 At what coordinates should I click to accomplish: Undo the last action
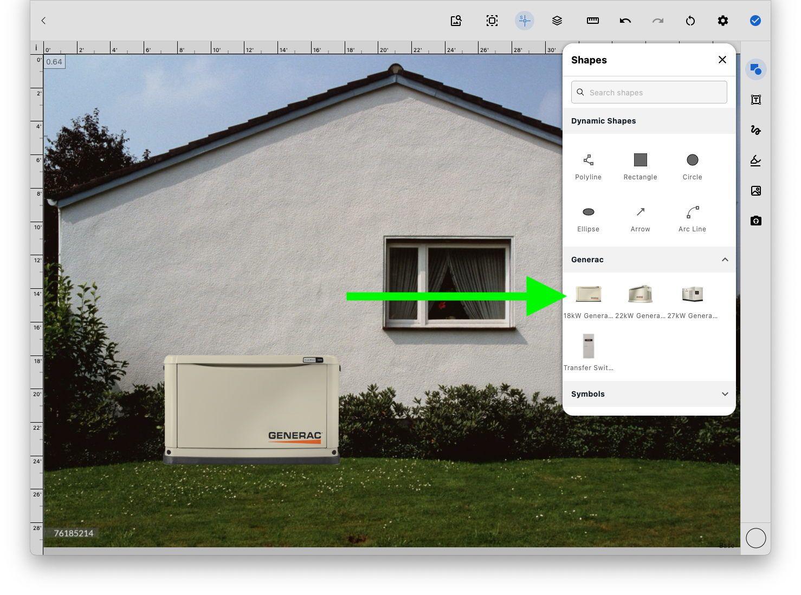625,21
